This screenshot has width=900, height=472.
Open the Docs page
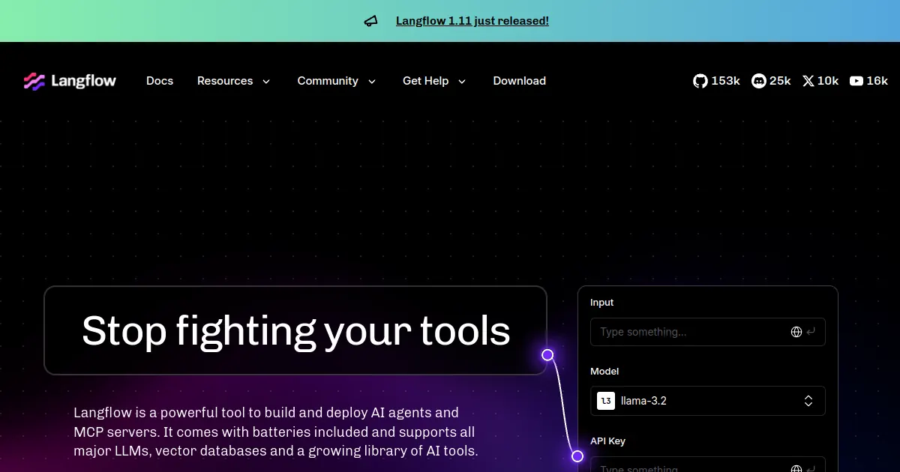click(x=160, y=81)
